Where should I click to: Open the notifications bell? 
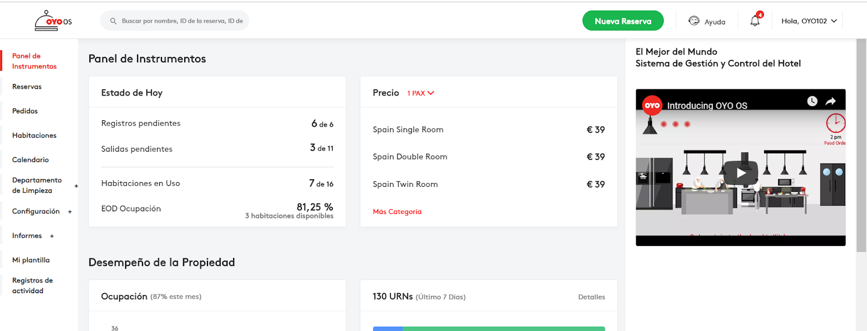coord(755,21)
